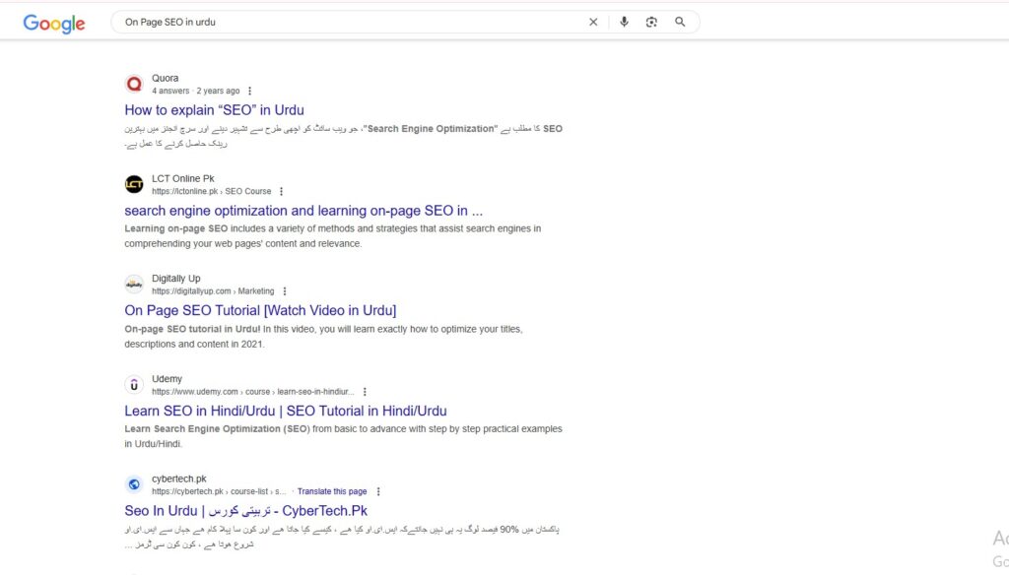Click the Quora favicon
Image resolution: width=1009 pixels, height=575 pixels.
click(134, 84)
